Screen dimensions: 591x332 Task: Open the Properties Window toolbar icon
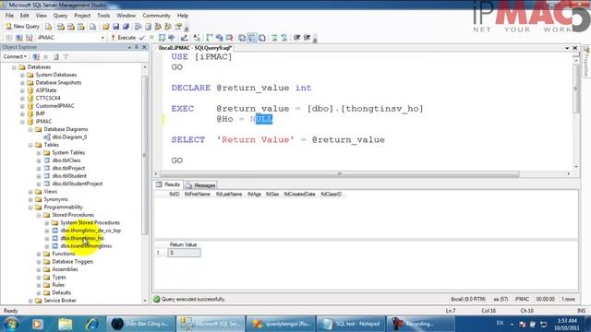point(178,27)
